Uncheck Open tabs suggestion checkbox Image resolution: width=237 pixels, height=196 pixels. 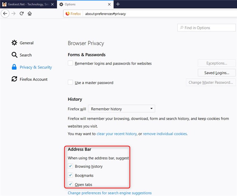(x=70, y=184)
